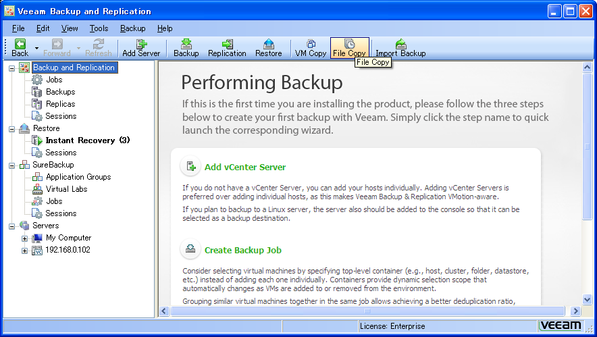Click the vertical scrollbar down arrow
The height and width of the screenshot is (337, 597).
pyautogui.click(x=586, y=299)
